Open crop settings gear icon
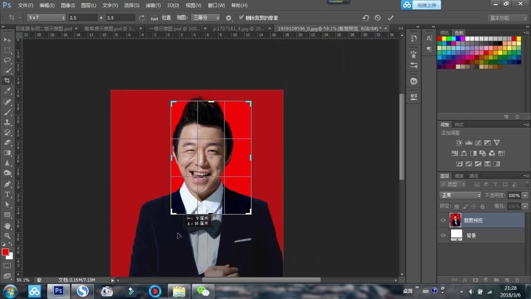The height and width of the screenshot is (299, 531). click(229, 18)
